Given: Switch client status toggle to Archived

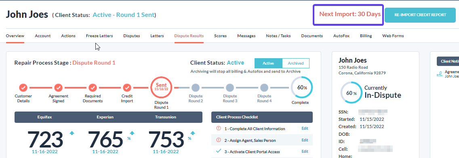Looking at the screenshot, I should (296, 63).
